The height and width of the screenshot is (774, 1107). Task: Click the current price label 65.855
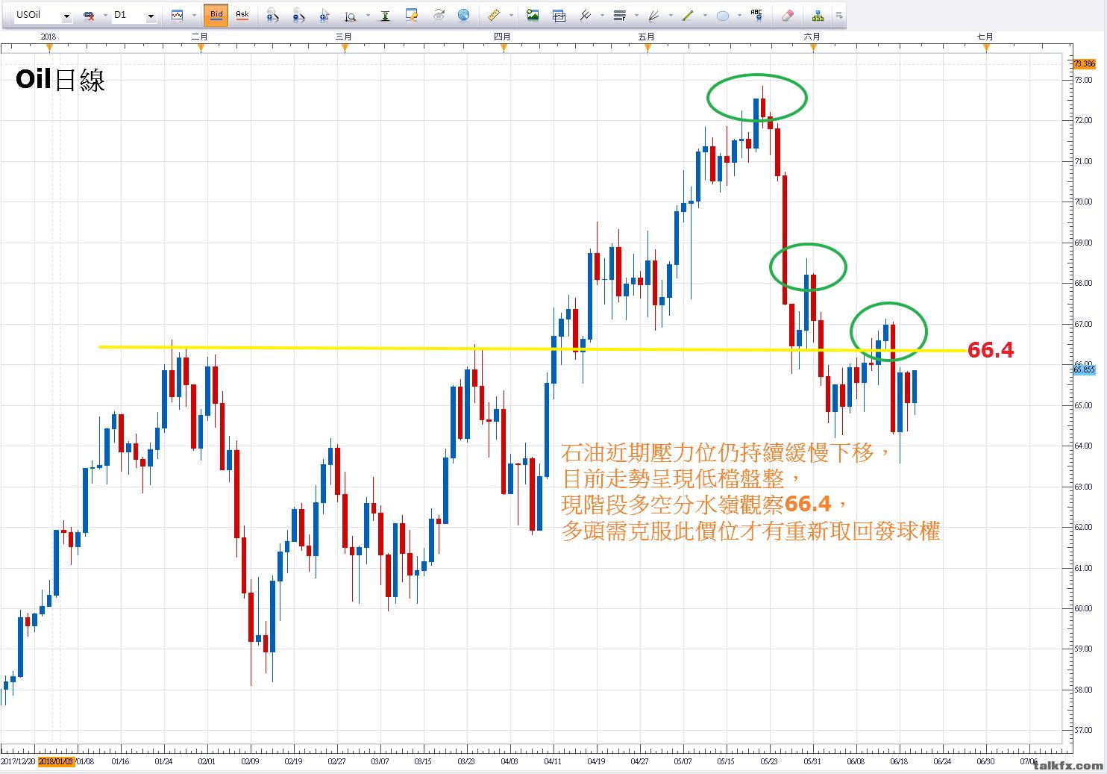[x=1084, y=369]
